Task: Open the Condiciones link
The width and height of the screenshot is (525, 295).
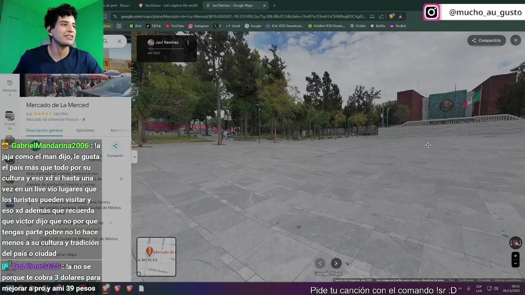Action: click(466, 280)
